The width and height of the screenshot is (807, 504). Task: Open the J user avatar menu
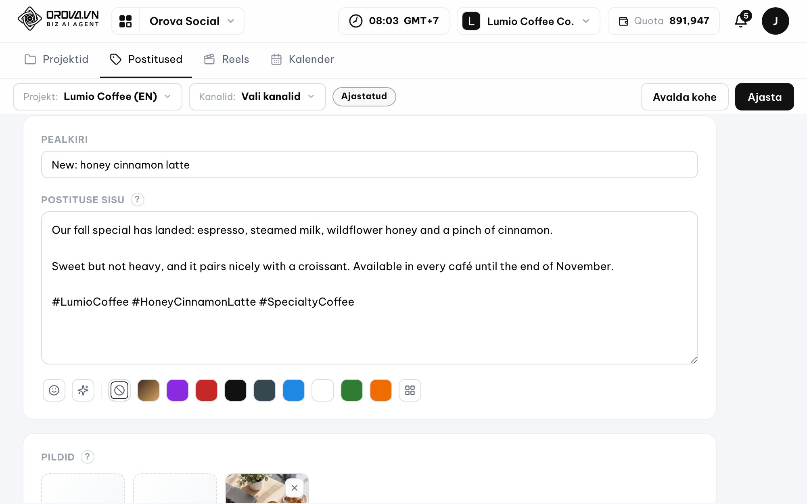tap(775, 21)
